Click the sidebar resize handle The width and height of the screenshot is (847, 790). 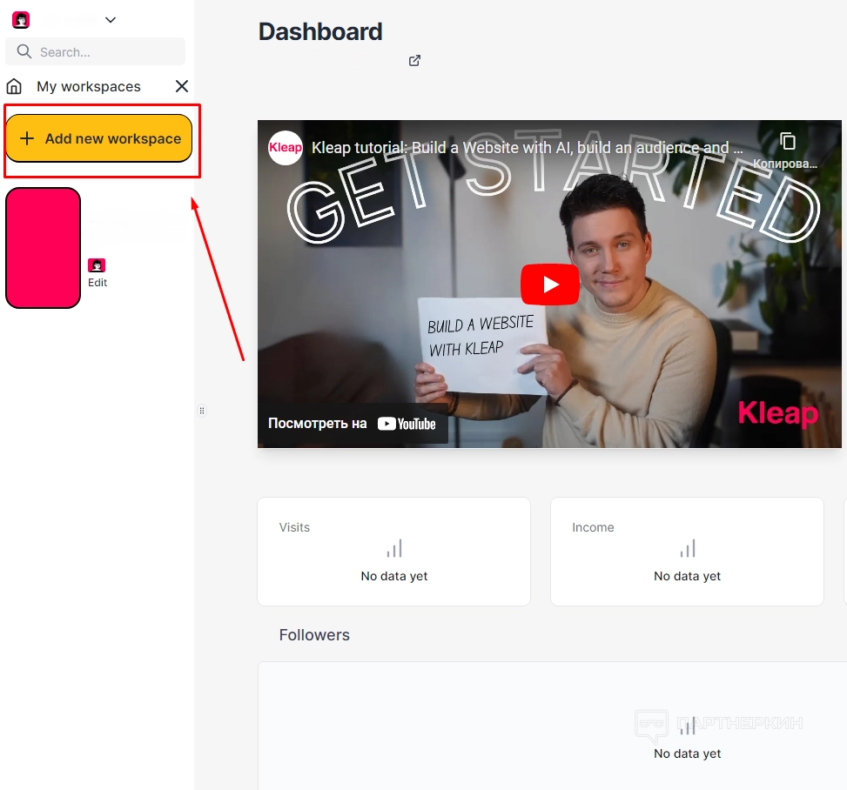tap(202, 411)
